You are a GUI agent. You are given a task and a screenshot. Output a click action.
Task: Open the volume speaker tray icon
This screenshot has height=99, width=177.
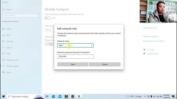(161, 97)
